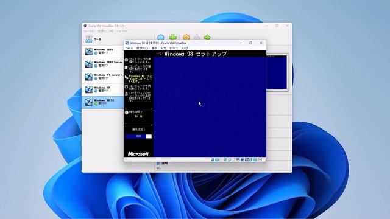Click Windows 2000 OS icon in list

(89, 52)
